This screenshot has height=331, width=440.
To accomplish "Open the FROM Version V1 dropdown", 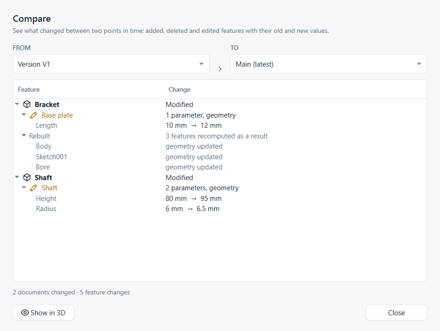I will [111, 64].
